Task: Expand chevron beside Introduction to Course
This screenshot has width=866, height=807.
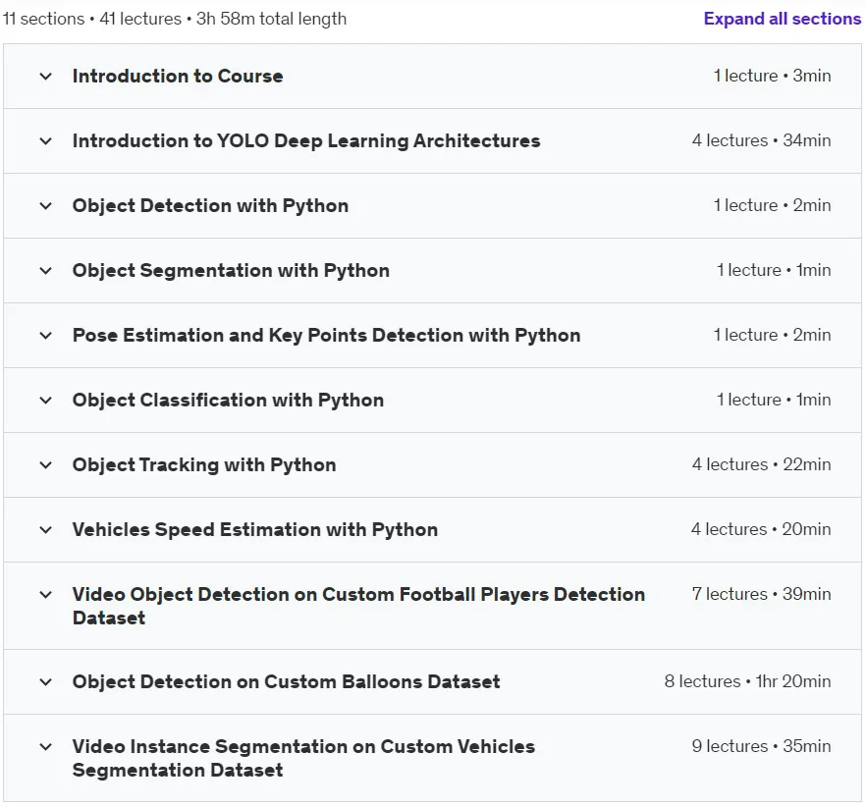Action: (46, 77)
